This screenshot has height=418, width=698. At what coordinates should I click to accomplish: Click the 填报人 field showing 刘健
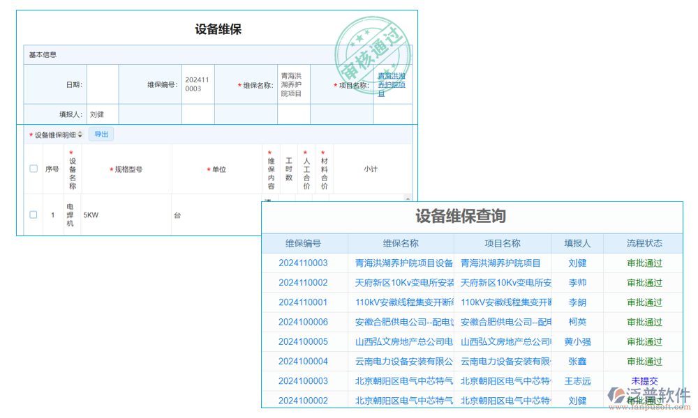[x=101, y=113]
